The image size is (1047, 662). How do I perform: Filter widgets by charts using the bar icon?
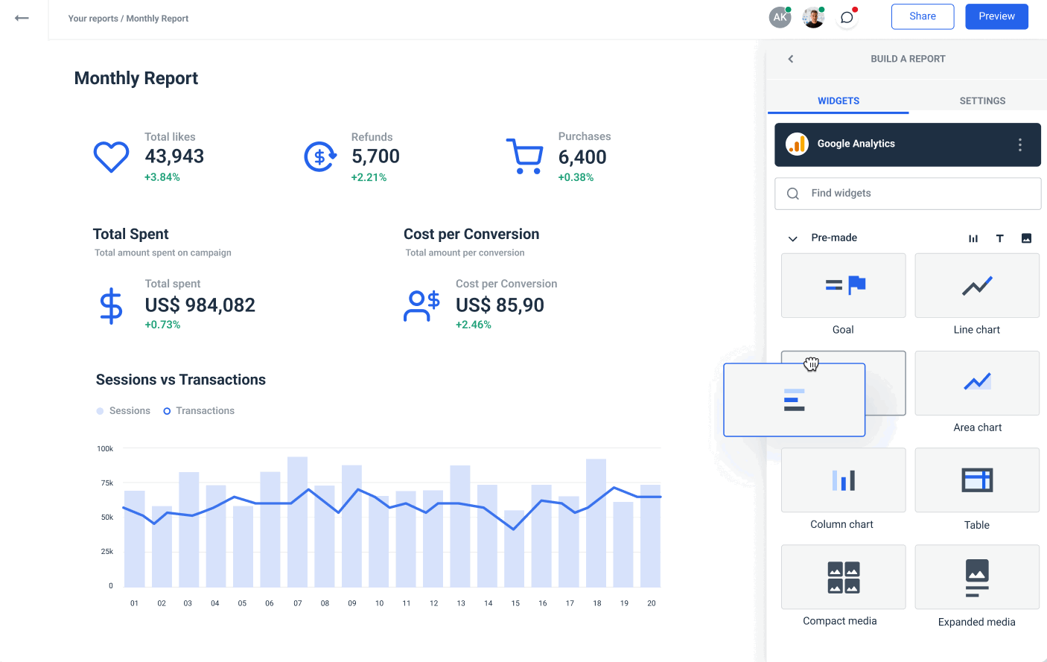pos(973,238)
